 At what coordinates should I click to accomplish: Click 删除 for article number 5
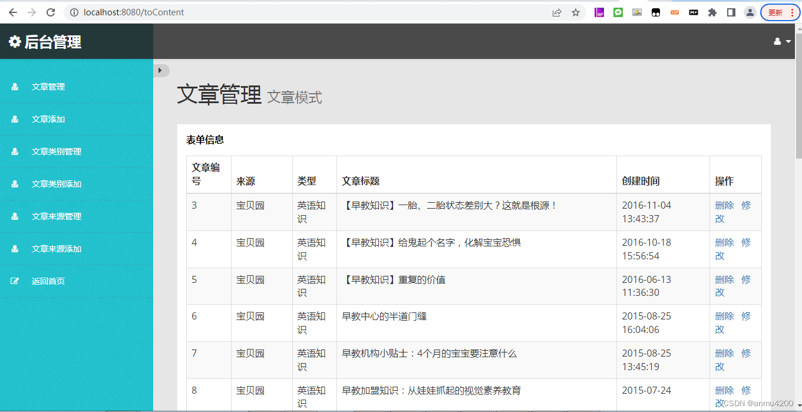724,279
